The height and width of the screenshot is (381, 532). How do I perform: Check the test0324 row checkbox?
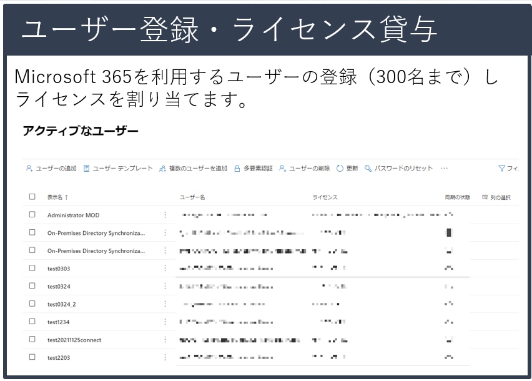(x=32, y=285)
